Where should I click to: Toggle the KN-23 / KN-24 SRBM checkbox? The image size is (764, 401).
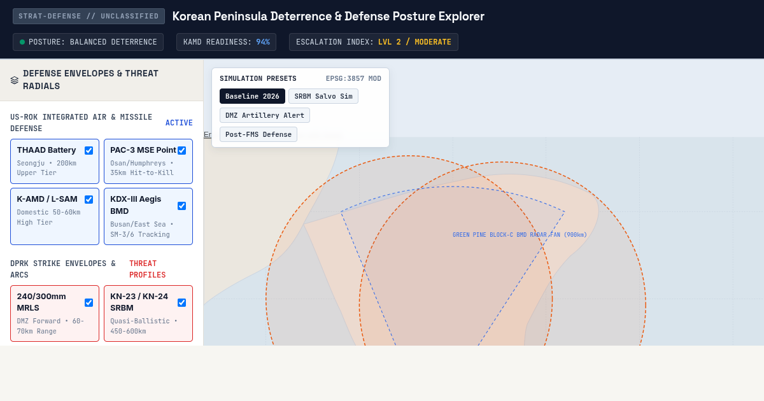pyautogui.click(x=181, y=302)
